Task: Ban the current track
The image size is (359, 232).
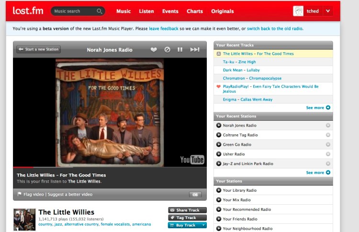Action: pos(168,49)
